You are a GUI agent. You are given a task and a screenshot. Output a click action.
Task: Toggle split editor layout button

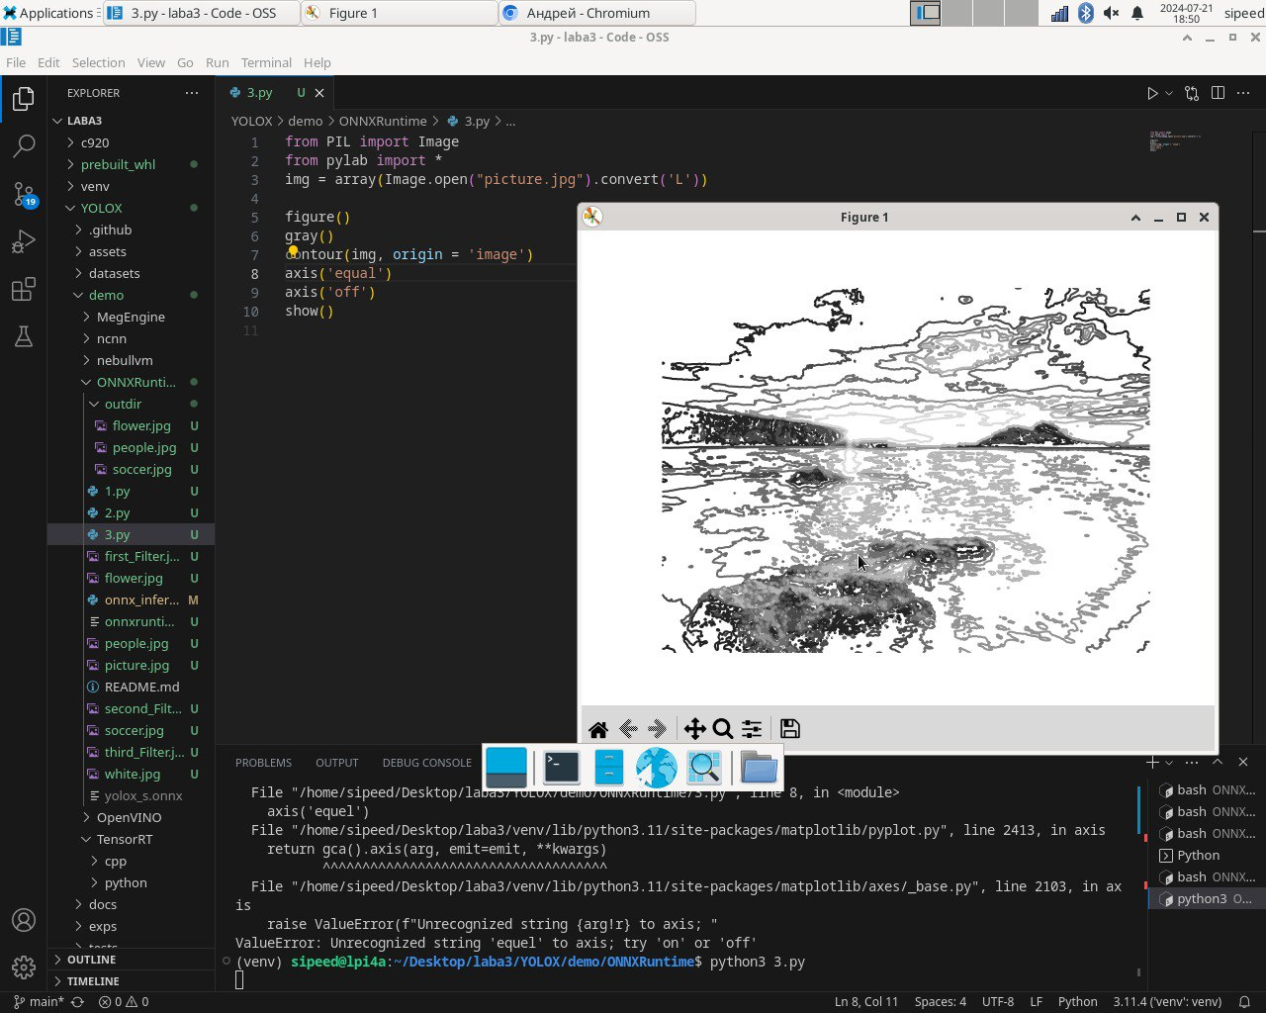[1218, 93]
